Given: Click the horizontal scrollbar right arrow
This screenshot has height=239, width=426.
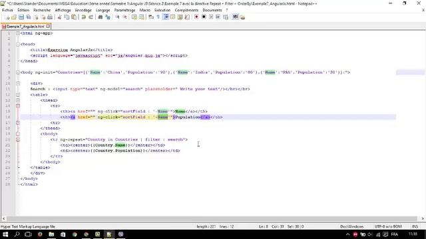Looking at the screenshot, I should (423, 218).
